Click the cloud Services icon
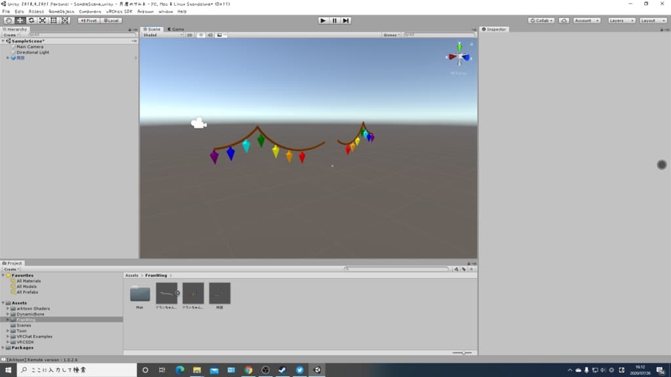The height and width of the screenshot is (377, 671). 564,20
